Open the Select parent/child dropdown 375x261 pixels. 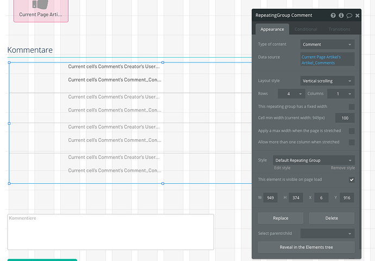(x=327, y=233)
